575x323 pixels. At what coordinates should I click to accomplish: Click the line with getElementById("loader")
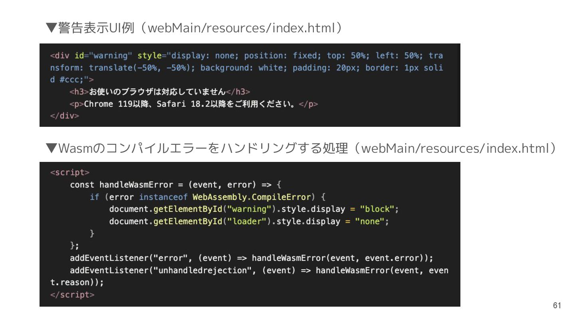[x=249, y=221]
